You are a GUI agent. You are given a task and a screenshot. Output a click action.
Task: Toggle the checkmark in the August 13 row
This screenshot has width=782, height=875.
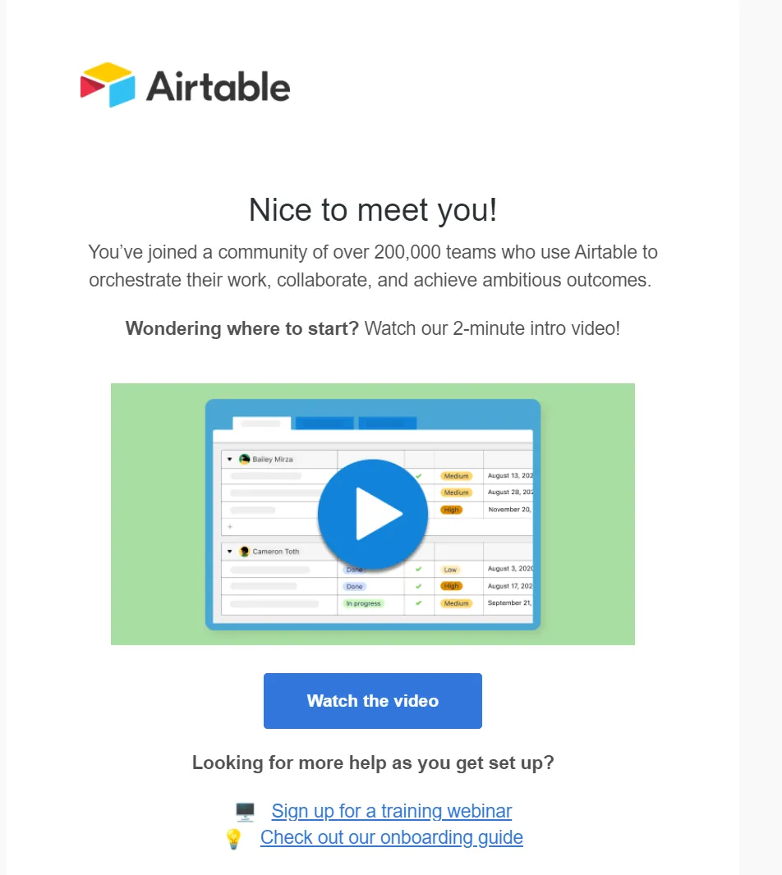pyautogui.click(x=418, y=476)
